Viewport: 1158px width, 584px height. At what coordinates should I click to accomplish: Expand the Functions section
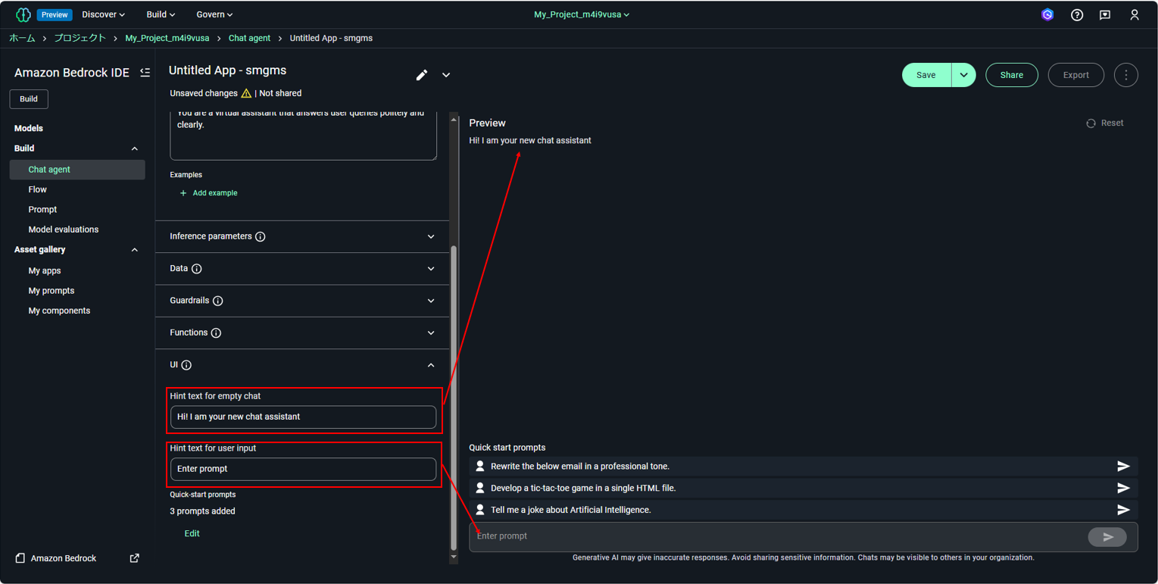(x=431, y=333)
